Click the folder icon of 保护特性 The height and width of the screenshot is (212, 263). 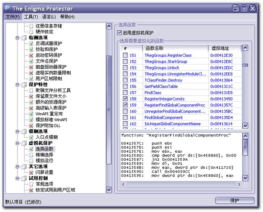(x=24, y=84)
